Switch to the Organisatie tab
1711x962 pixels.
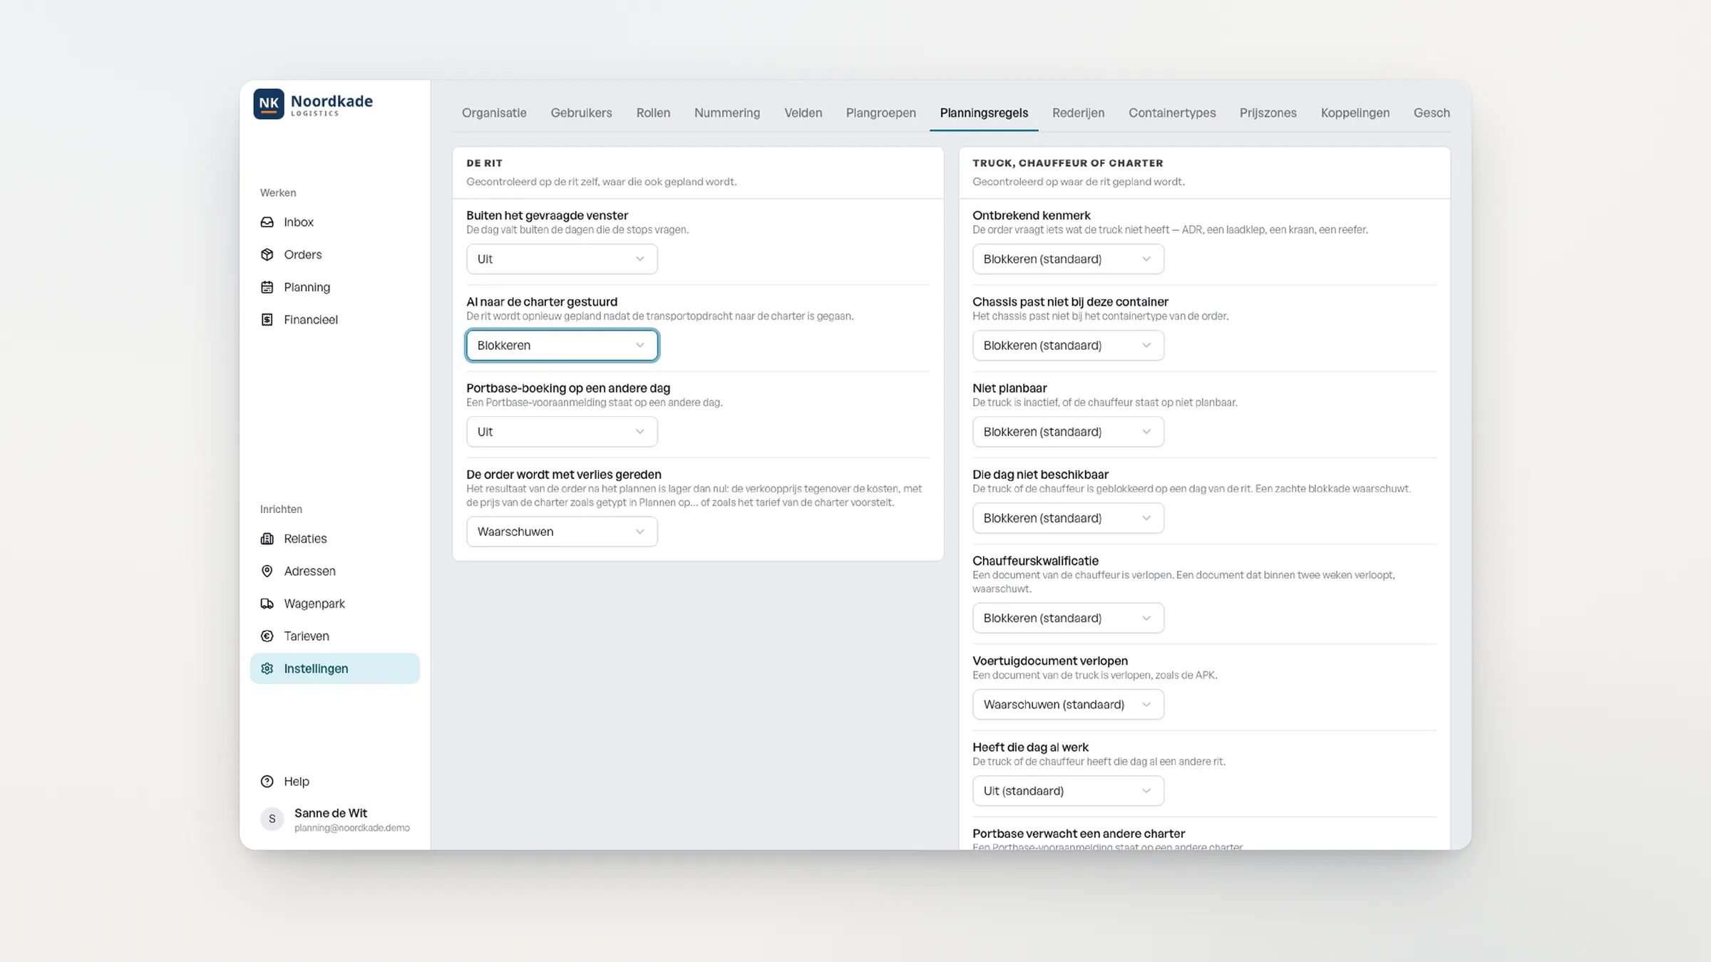click(494, 113)
